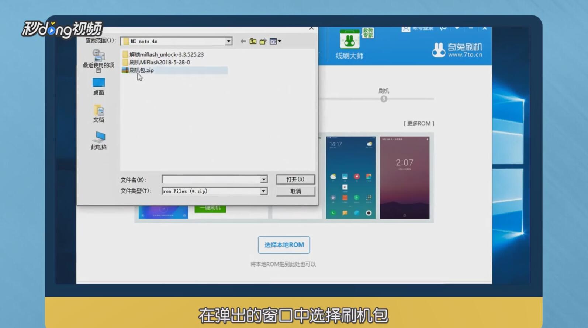Go to 桌面 desktop location in sidebar
This screenshot has width=588, height=328.
click(98, 87)
